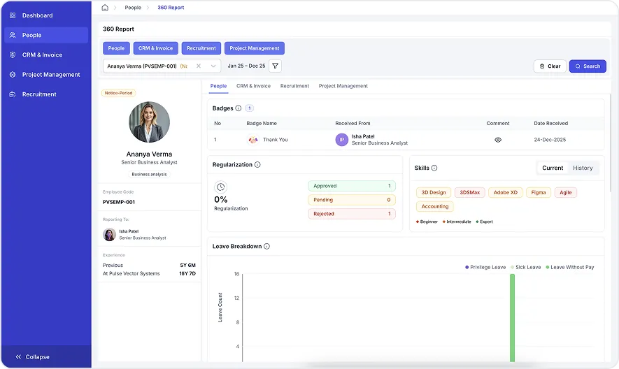
Task: Switch the Skills view to History
Action: pos(583,168)
